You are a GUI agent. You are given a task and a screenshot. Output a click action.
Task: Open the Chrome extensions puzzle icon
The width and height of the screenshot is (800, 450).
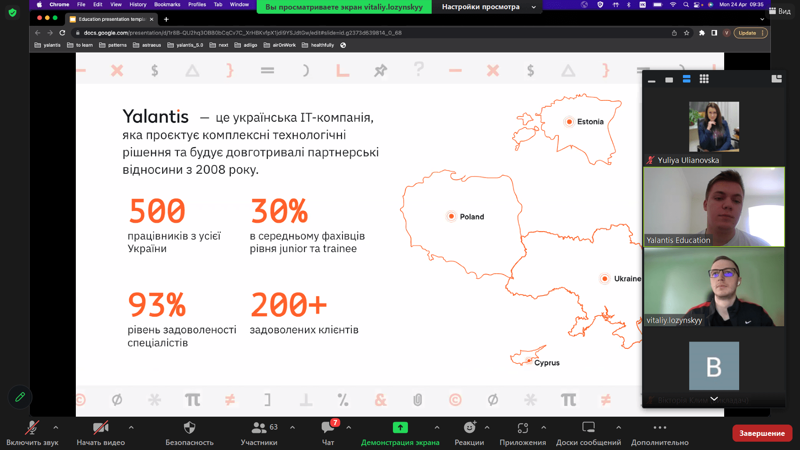click(702, 33)
